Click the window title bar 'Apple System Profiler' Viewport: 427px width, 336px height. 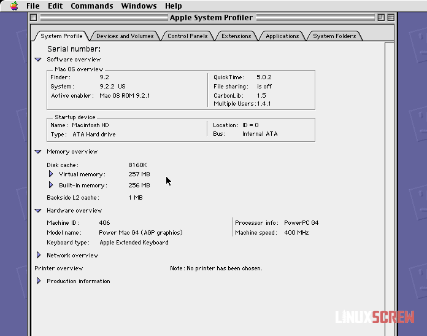211,17
